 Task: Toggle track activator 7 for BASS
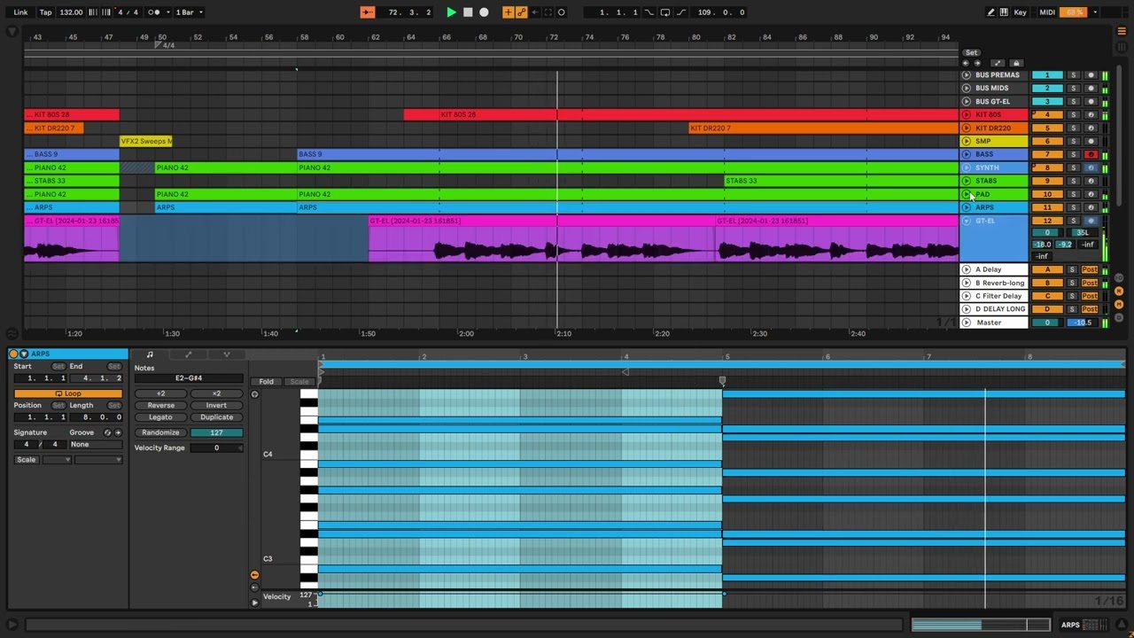[x=1047, y=154]
